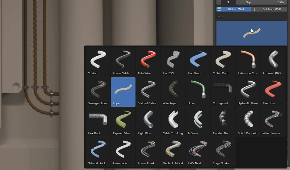Choose the Aerospace preset
This screenshot has width=290, height=170.
(x=123, y=152)
